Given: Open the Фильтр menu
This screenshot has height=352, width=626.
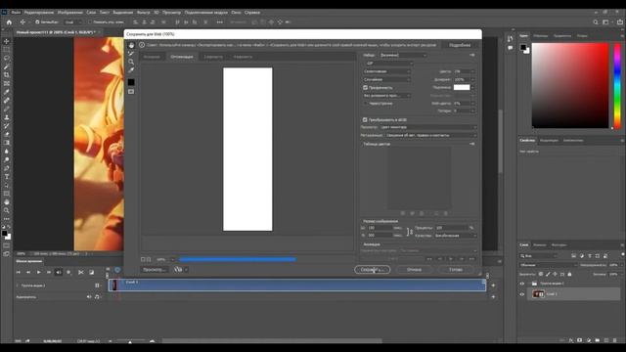Looking at the screenshot, I should [144, 13].
